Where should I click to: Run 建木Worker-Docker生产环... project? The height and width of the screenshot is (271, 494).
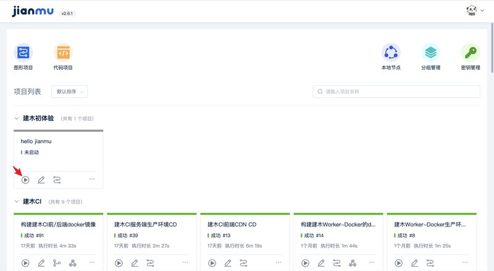pos(398,263)
